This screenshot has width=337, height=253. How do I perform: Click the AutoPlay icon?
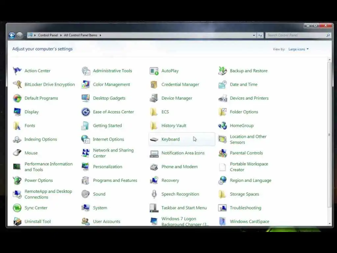click(154, 71)
